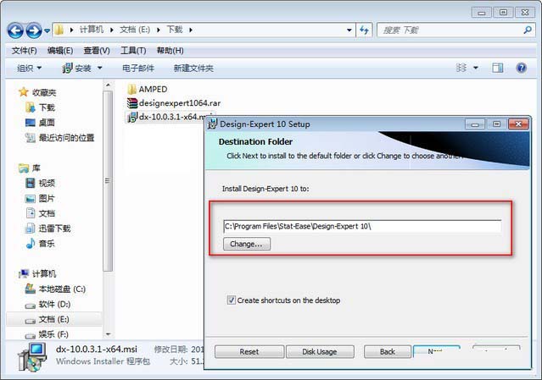Click the Disk Usage button
Screen dimensions: 542x380
[x=320, y=352]
